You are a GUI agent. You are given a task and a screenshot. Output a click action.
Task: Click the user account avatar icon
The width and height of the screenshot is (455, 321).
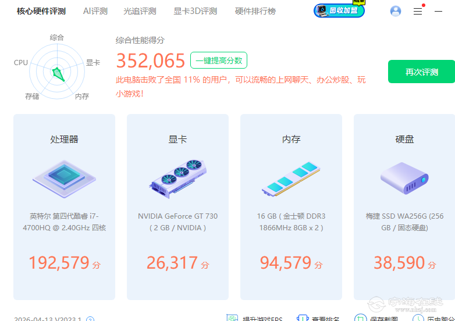[396, 11]
